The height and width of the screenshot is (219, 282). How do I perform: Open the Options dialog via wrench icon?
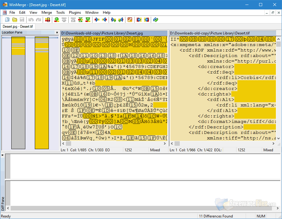130,20
